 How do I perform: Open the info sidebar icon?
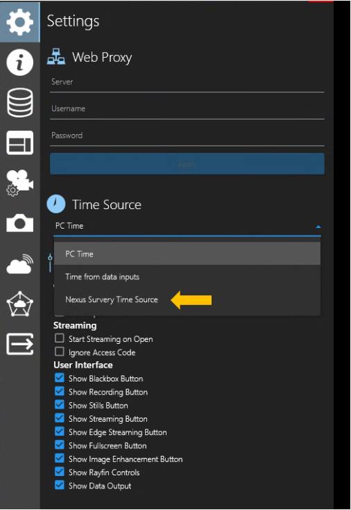click(x=20, y=62)
